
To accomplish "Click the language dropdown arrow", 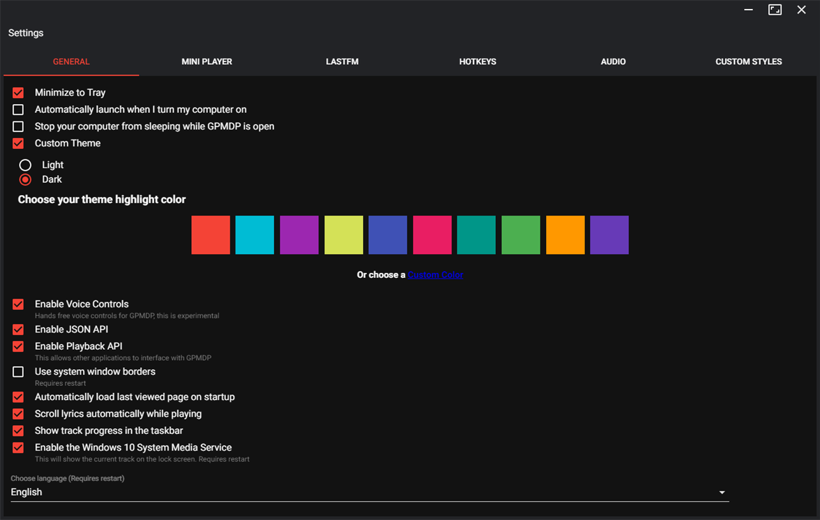I will coord(722,492).
